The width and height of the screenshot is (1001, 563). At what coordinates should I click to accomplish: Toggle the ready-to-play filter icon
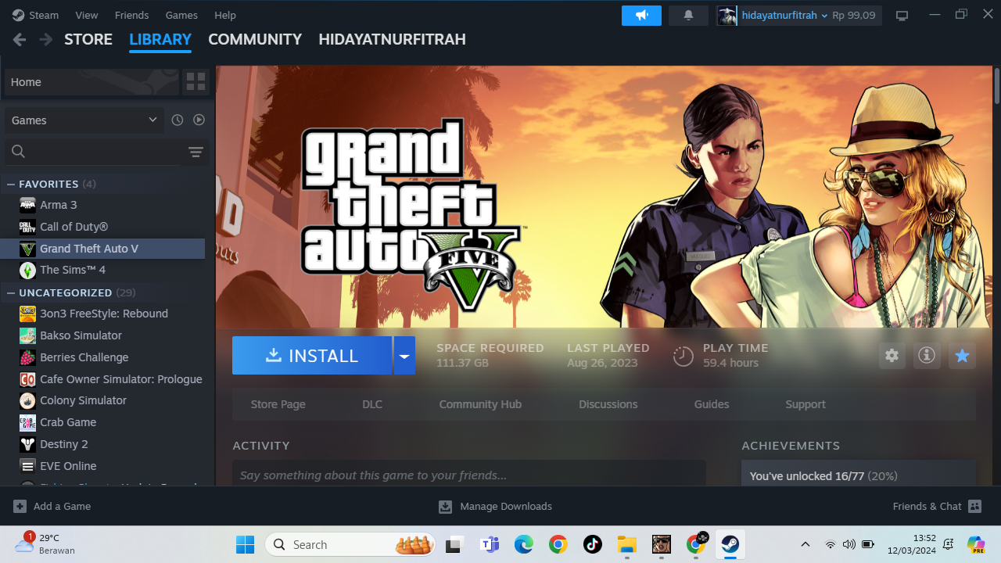point(199,120)
